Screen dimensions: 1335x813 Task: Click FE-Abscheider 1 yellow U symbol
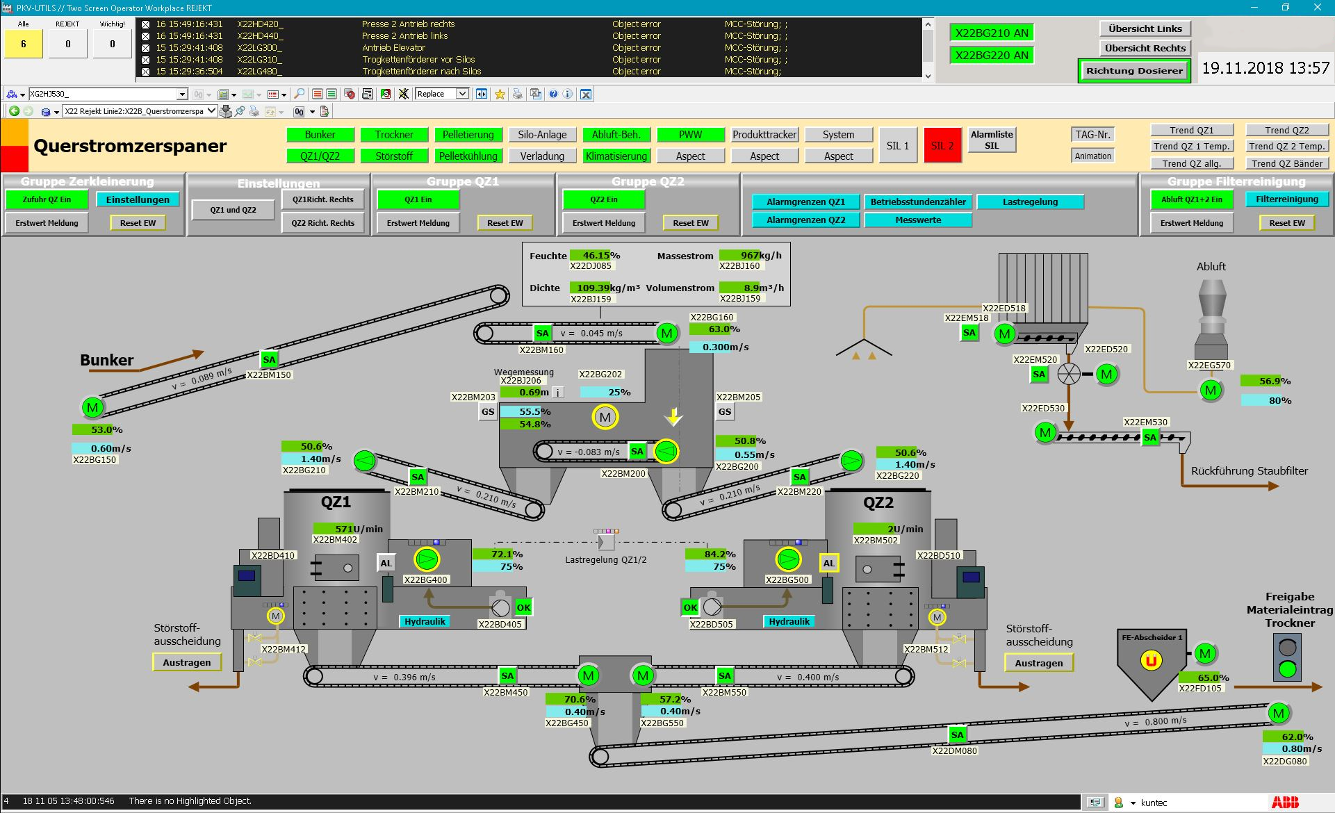tap(1151, 661)
